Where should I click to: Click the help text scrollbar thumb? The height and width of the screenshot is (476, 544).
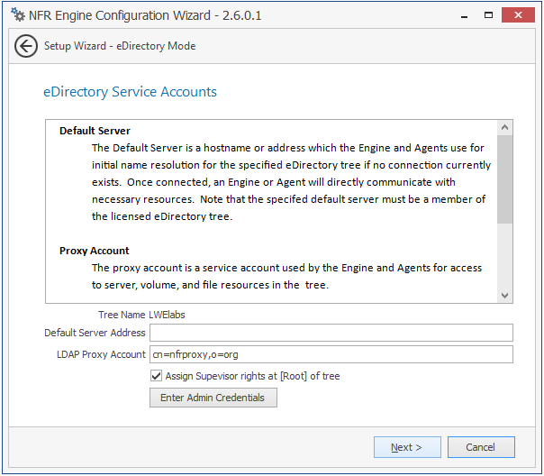(x=504, y=178)
